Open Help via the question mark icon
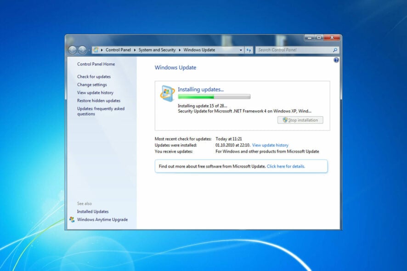The height and width of the screenshot is (271, 407). 336,60
